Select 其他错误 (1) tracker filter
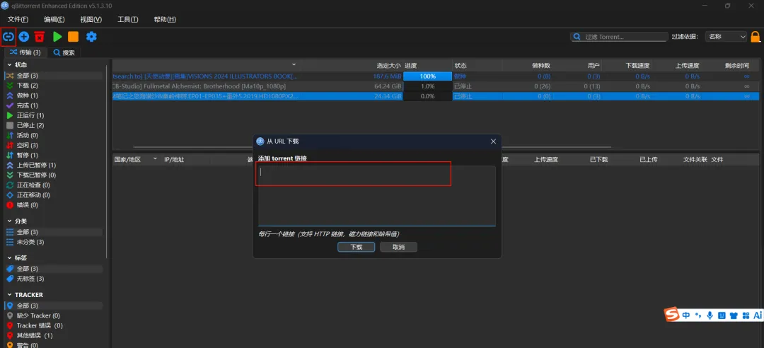Viewport: 764px width, 348px height. coord(54,335)
